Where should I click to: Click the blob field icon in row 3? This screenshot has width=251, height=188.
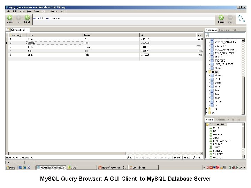198,46
